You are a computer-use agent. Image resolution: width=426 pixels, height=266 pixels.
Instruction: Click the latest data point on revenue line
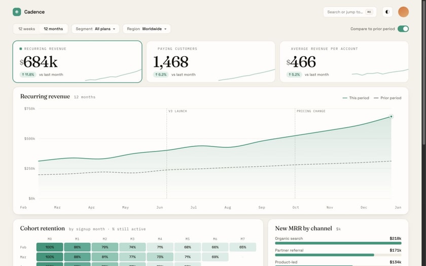pos(391,117)
